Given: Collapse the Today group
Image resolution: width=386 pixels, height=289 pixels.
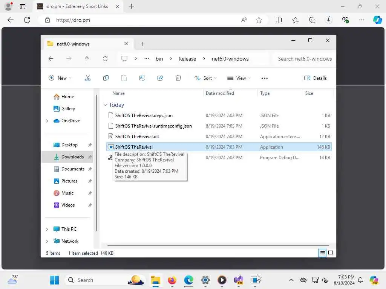Looking at the screenshot, I should click(105, 105).
